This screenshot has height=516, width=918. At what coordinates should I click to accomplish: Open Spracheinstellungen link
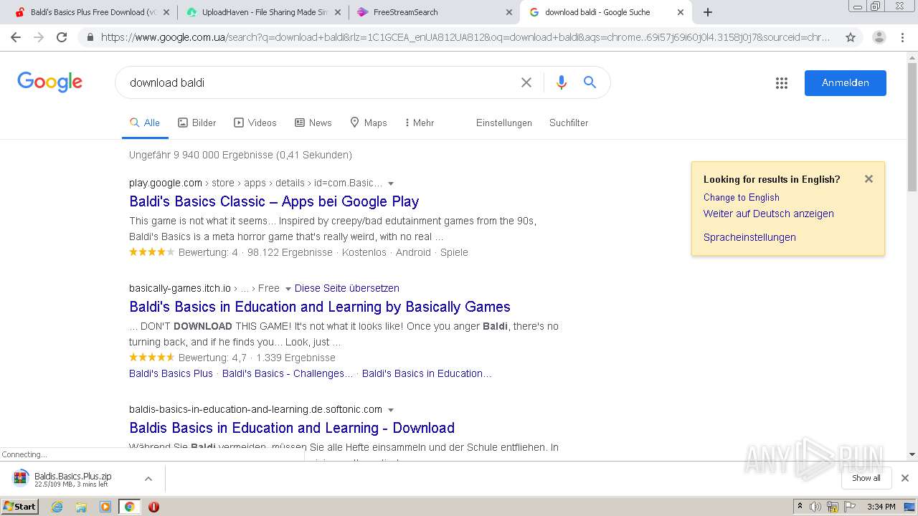pyautogui.click(x=749, y=237)
